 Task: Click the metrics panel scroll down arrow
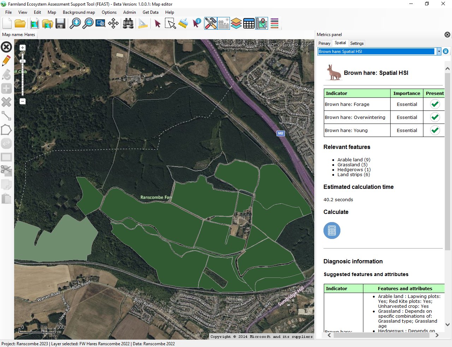(447, 324)
